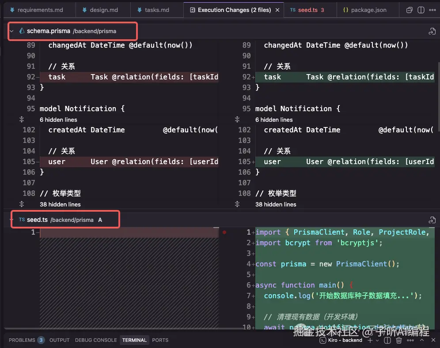Expand the 6 hidden lines in the left pane

pos(58,120)
